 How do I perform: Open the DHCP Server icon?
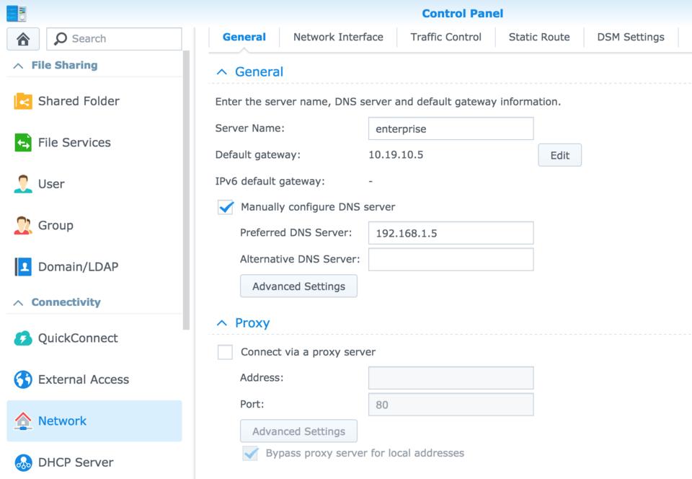point(23,462)
